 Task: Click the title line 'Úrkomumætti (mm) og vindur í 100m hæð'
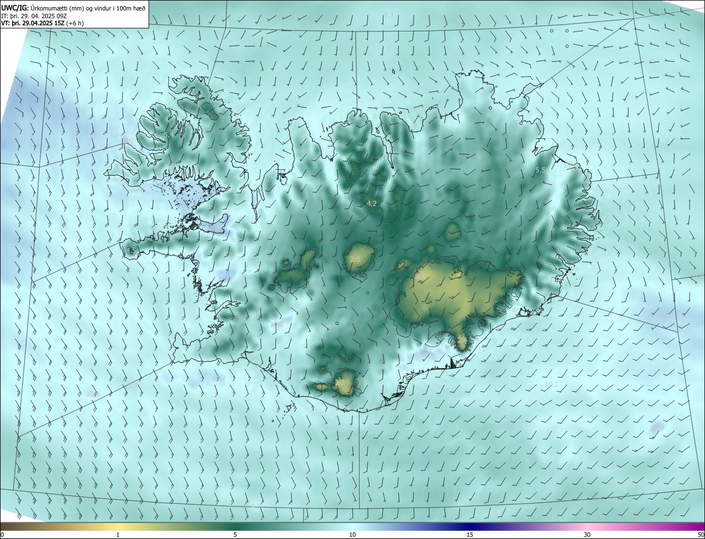point(87,7)
